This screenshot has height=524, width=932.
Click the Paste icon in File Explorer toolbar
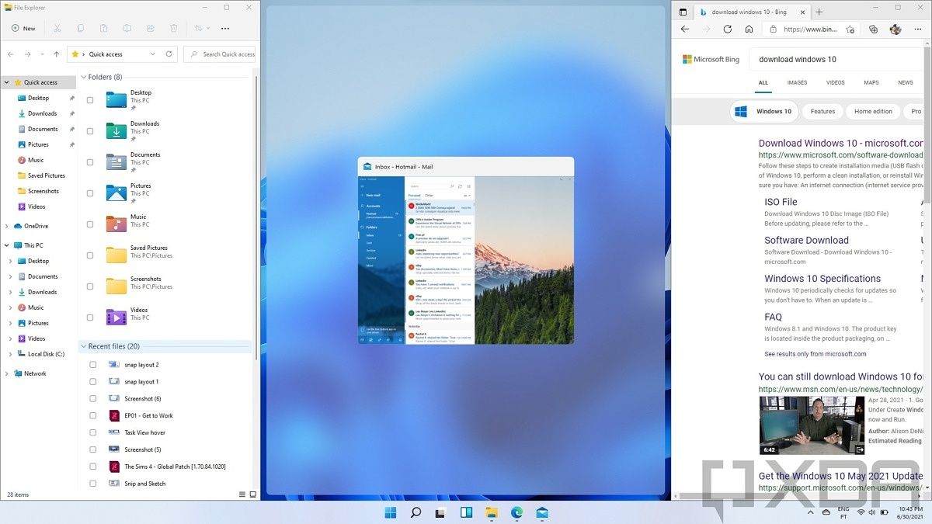pyautogui.click(x=104, y=28)
